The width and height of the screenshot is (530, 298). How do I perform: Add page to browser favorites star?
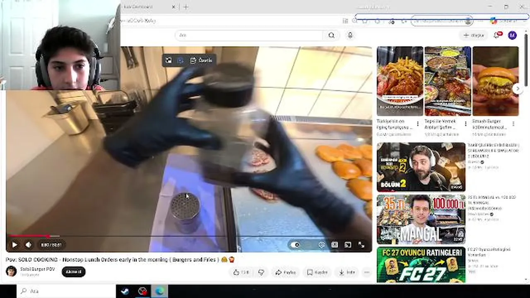tap(365, 21)
